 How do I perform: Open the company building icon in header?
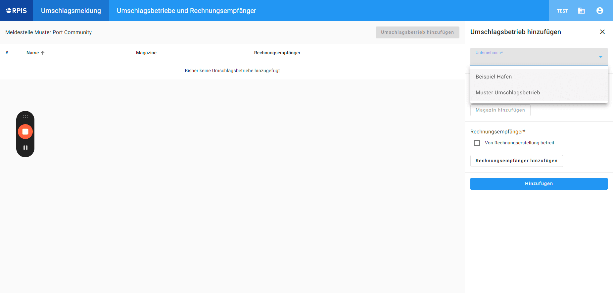point(581,11)
